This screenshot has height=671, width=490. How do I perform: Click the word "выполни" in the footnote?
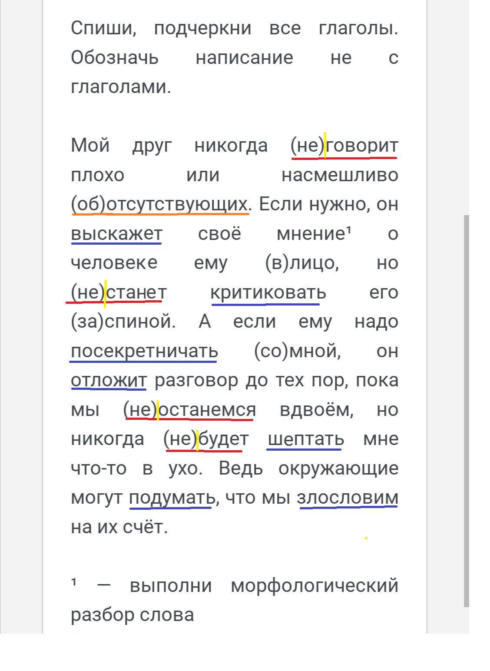171,586
